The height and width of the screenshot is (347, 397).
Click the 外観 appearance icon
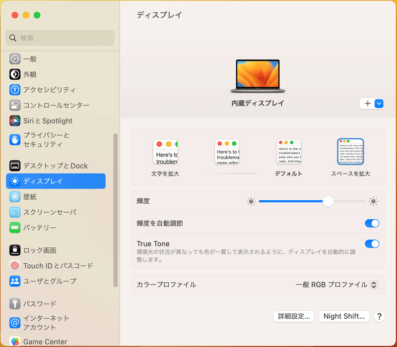click(15, 74)
